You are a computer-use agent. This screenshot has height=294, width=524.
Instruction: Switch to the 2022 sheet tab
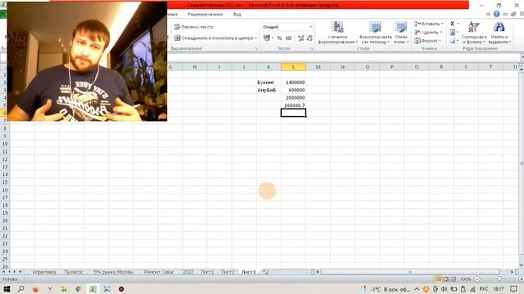click(x=188, y=272)
